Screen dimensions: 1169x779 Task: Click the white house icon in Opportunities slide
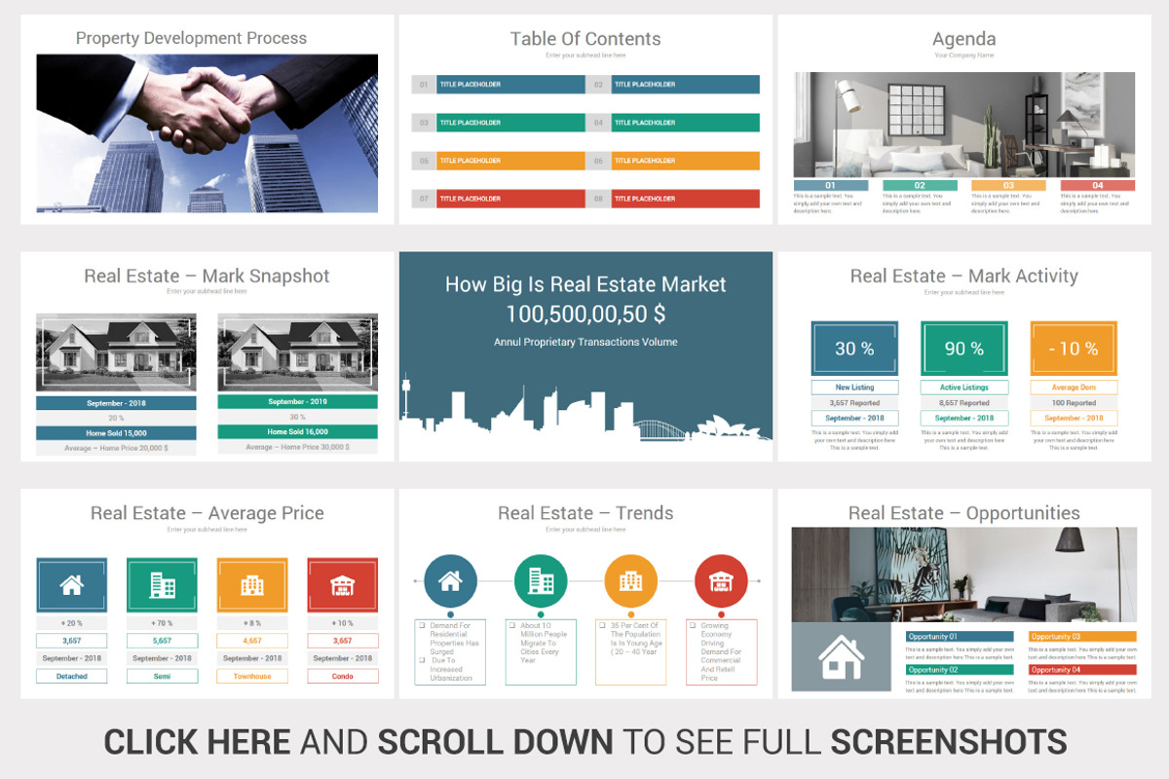[841, 657]
